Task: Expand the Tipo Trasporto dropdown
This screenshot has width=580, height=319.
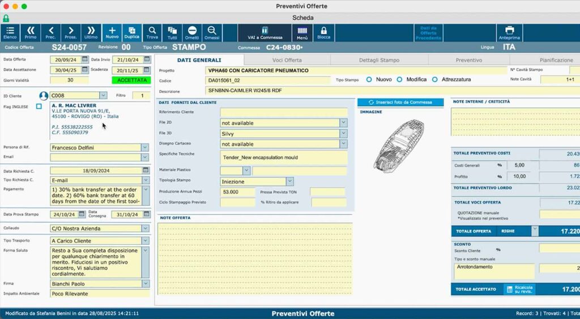Action: [x=146, y=241]
